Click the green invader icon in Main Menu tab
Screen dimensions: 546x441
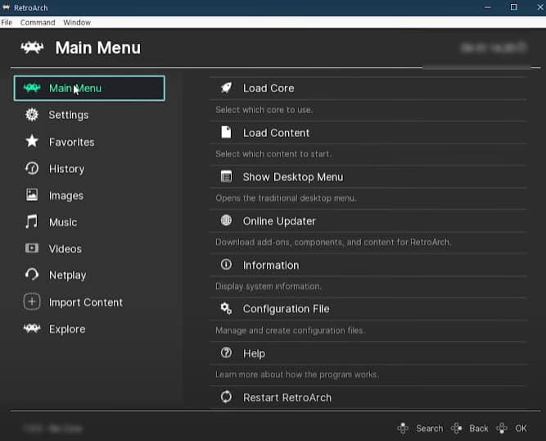(x=32, y=88)
